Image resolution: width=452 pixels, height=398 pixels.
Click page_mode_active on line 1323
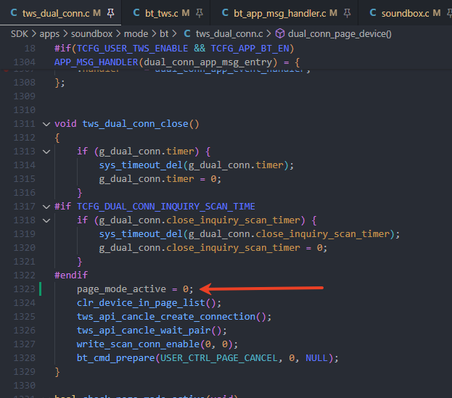pyautogui.click(x=121, y=289)
